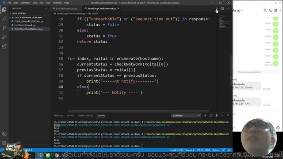Open the Explorer view in activity bar
This screenshot has height=159, width=283.
point(4,9)
